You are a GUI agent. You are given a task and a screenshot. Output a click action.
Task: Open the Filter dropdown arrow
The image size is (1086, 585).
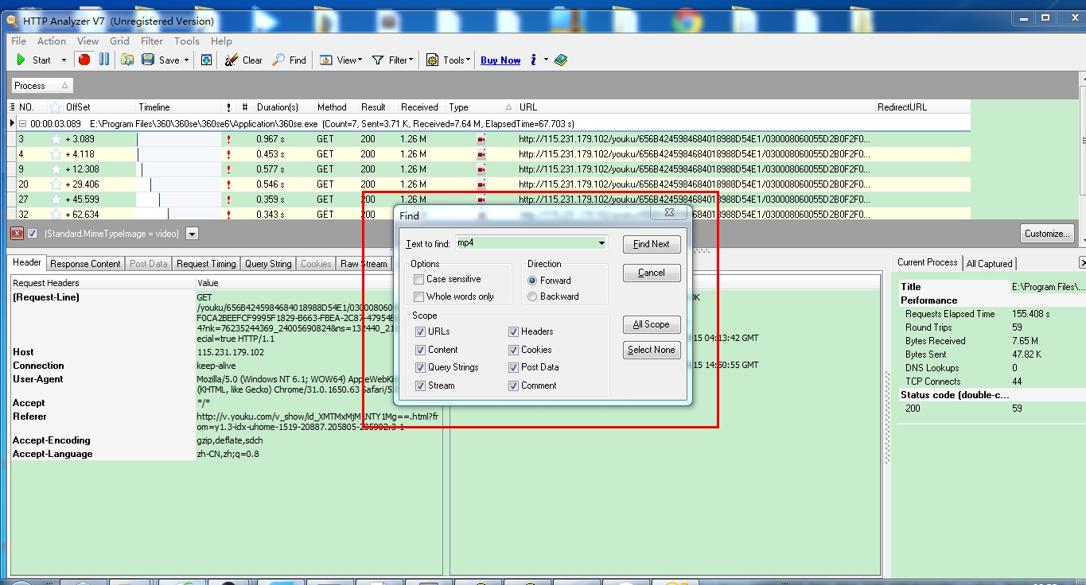[x=411, y=60]
